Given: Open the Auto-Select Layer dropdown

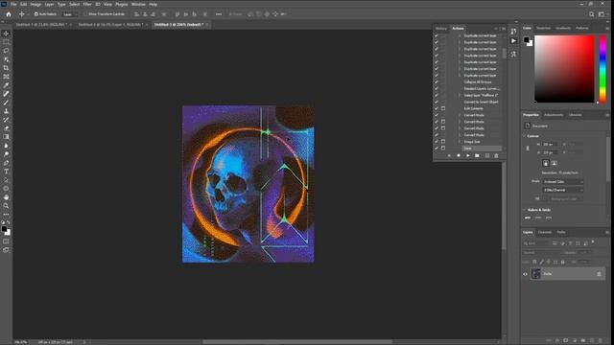Looking at the screenshot, I should 70,14.
